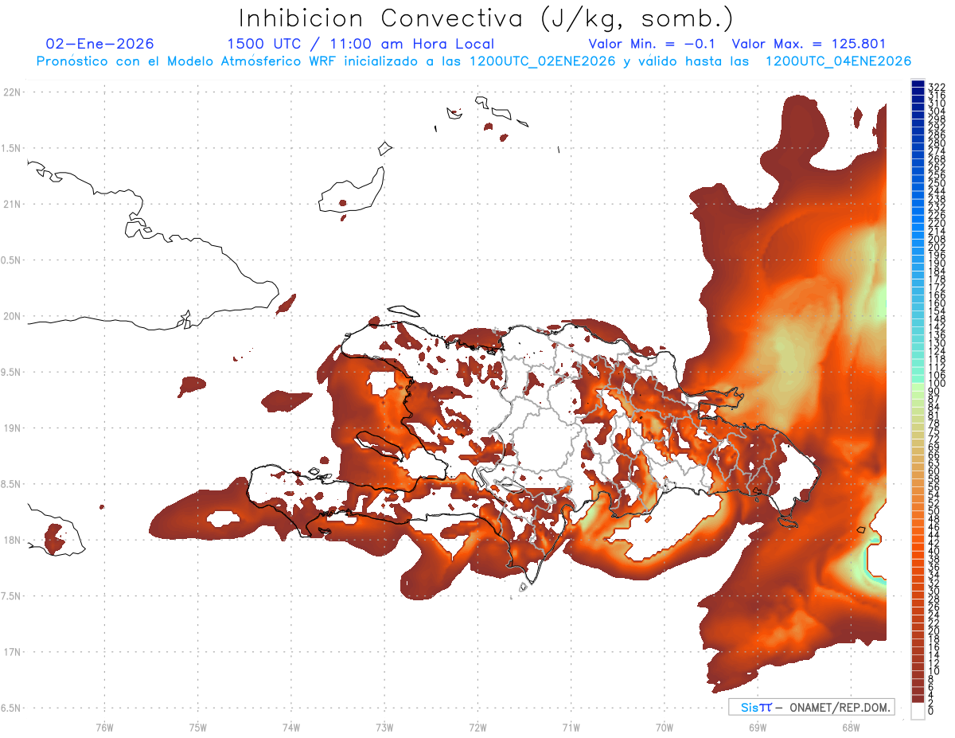Click the time text "1500 UTC / 11:00 am Hora Local"
This screenshot has width=955, height=738.
tap(361, 44)
